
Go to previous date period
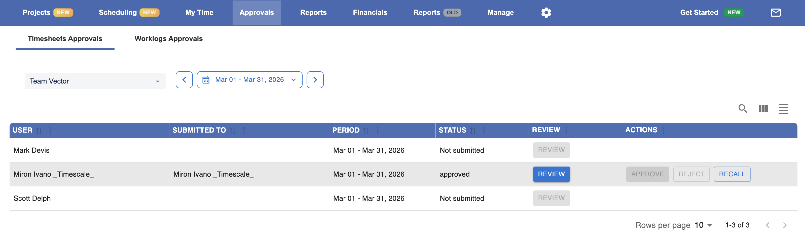click(184, 80)
